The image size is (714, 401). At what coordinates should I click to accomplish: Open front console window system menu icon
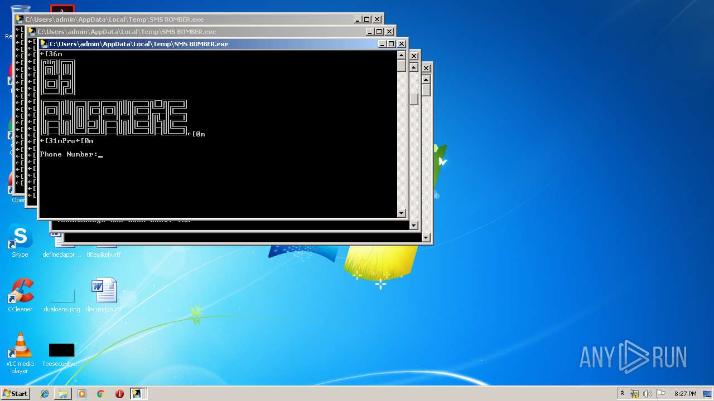(x=44, y=44)
